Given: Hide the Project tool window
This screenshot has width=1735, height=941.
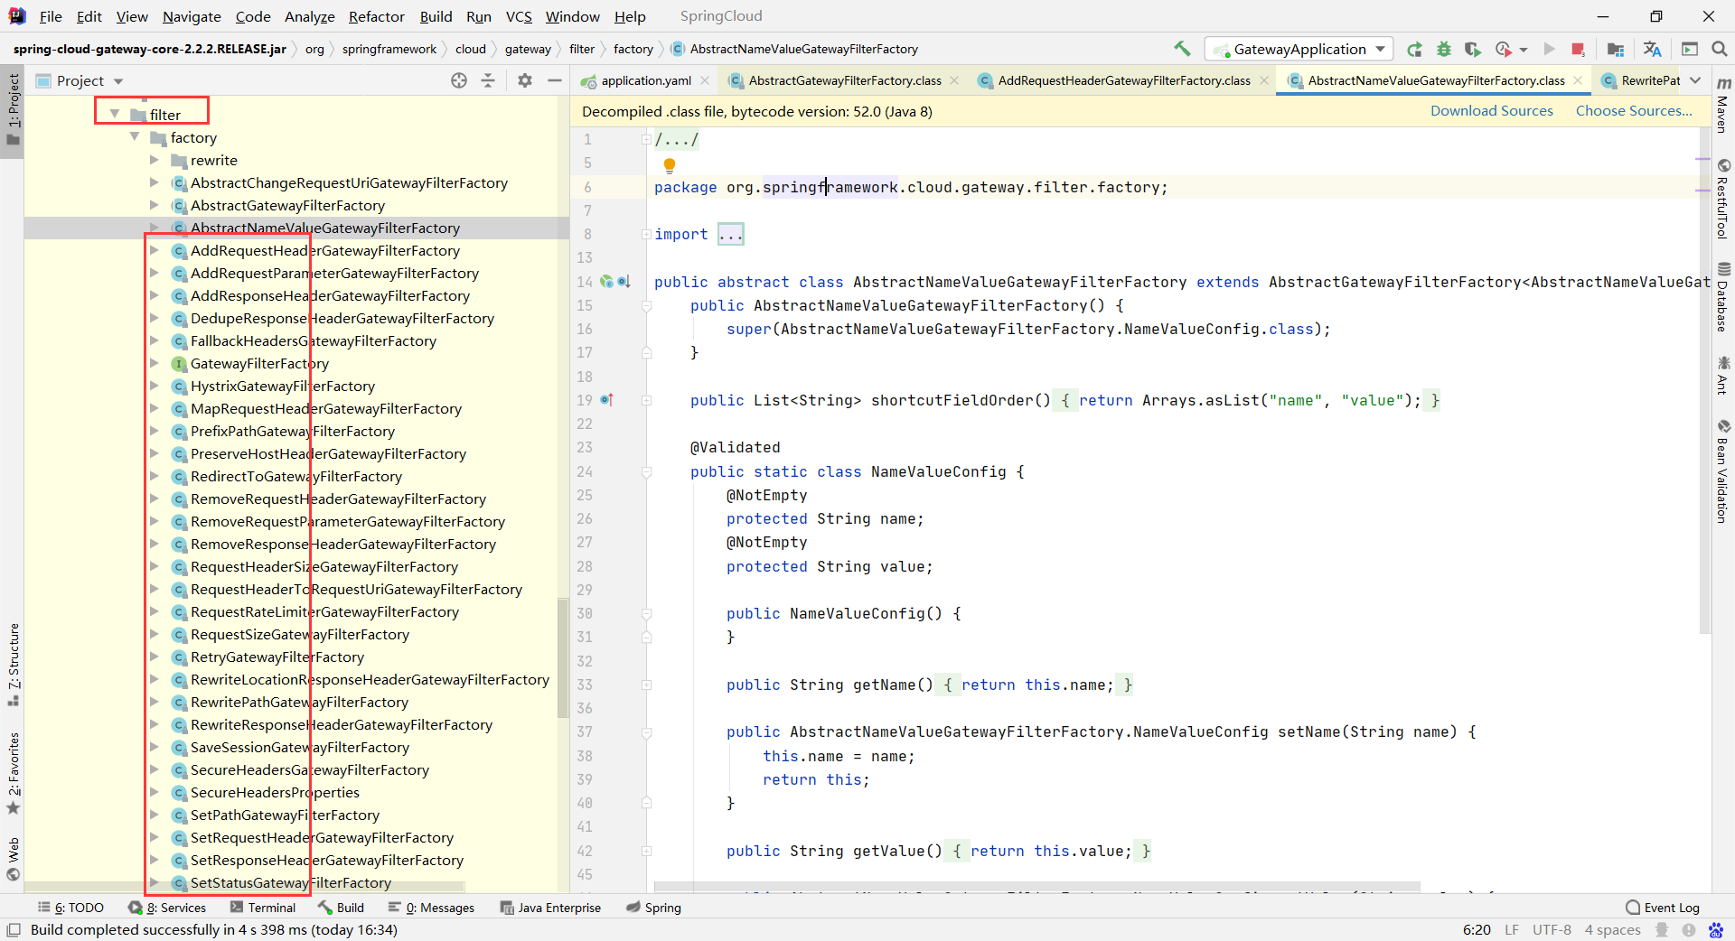Looking at the screenshot, I should tap(555, 80).
